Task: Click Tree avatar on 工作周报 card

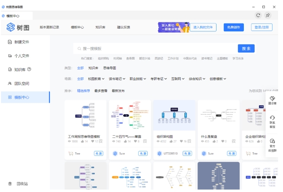Action: [x=71, y=153]
